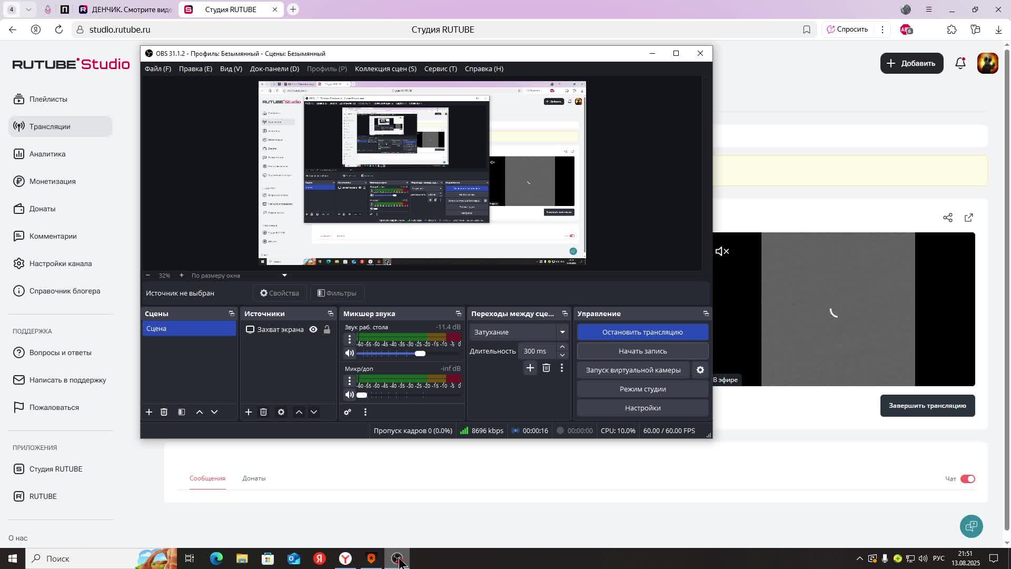Open Звук раб. стола options menu
Image resolution: width=1011 pixels, height=569 pixels.
(x=349, y=339)
